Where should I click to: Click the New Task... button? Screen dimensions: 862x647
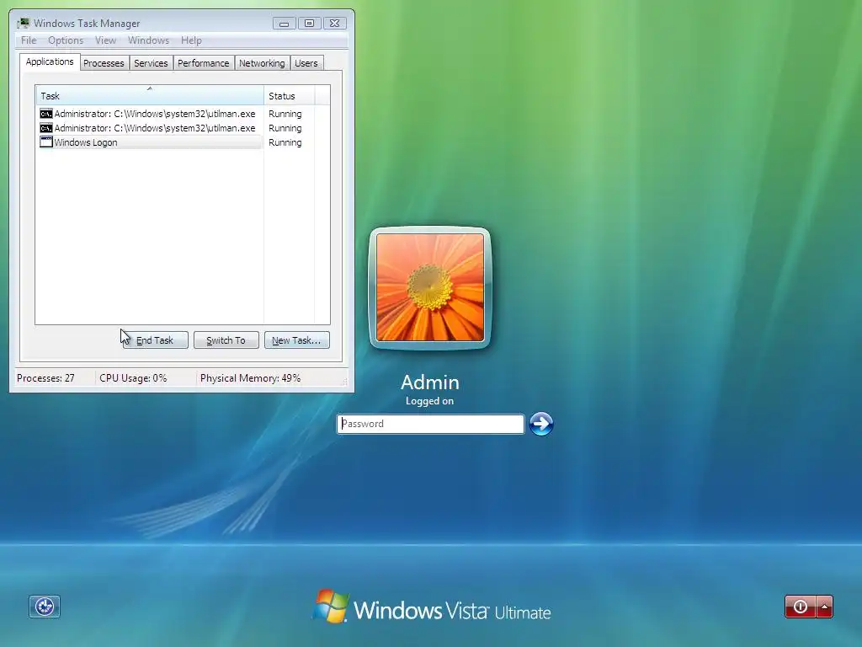click(x=297, y=340)
